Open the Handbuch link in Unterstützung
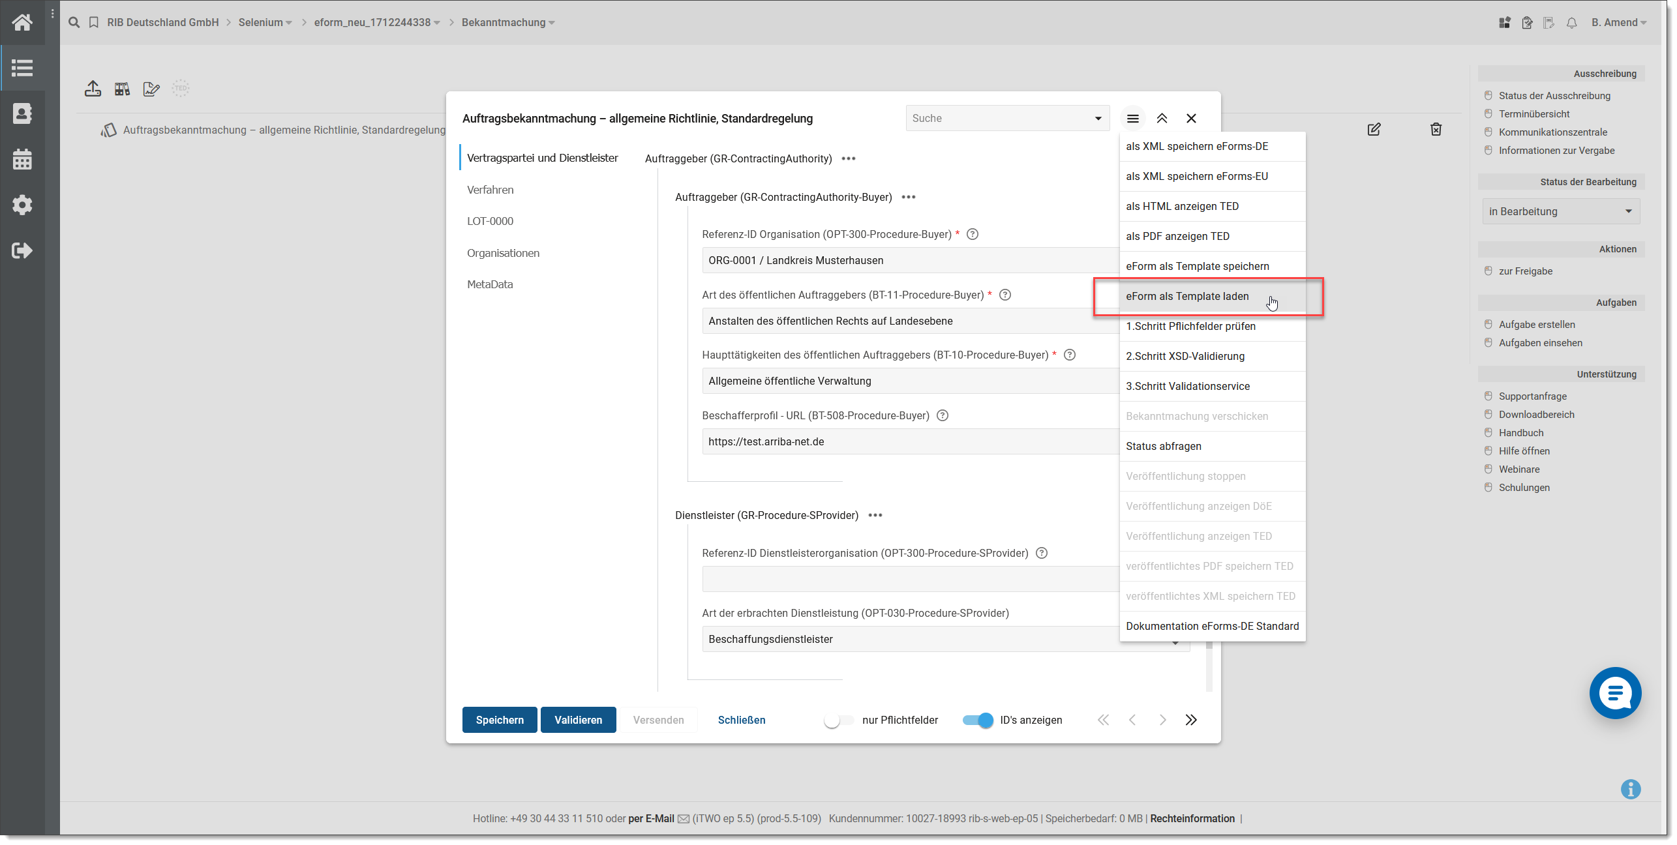This screenshot has height=845, width=1677. [x=1520, y=433]
